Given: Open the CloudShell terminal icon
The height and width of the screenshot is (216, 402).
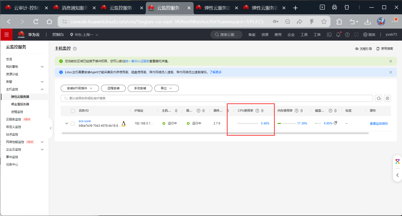Looking at the screenshot, I should tap(329, 35).
